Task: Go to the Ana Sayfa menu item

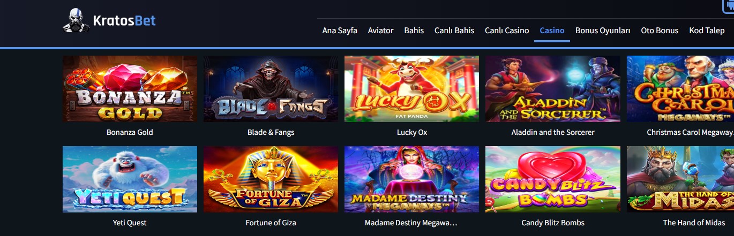Action: point(340,31)
